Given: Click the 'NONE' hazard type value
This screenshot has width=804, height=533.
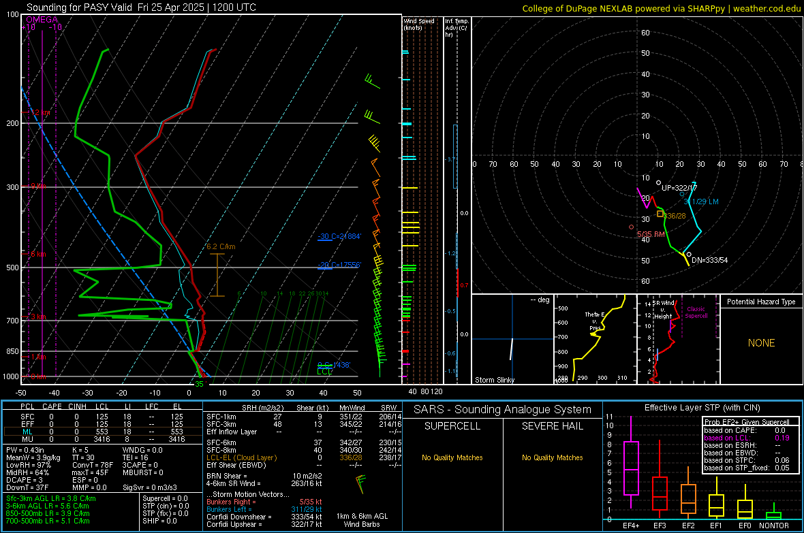Looking at the screenshot, I should click(761, 343).
